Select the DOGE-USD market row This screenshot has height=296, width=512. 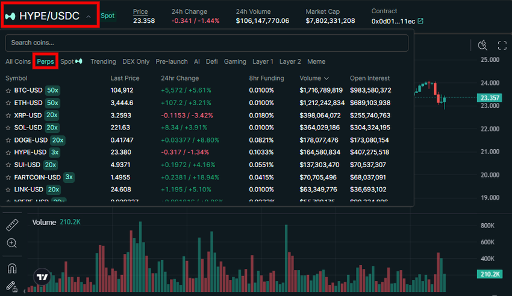click(x=207, y=140)
